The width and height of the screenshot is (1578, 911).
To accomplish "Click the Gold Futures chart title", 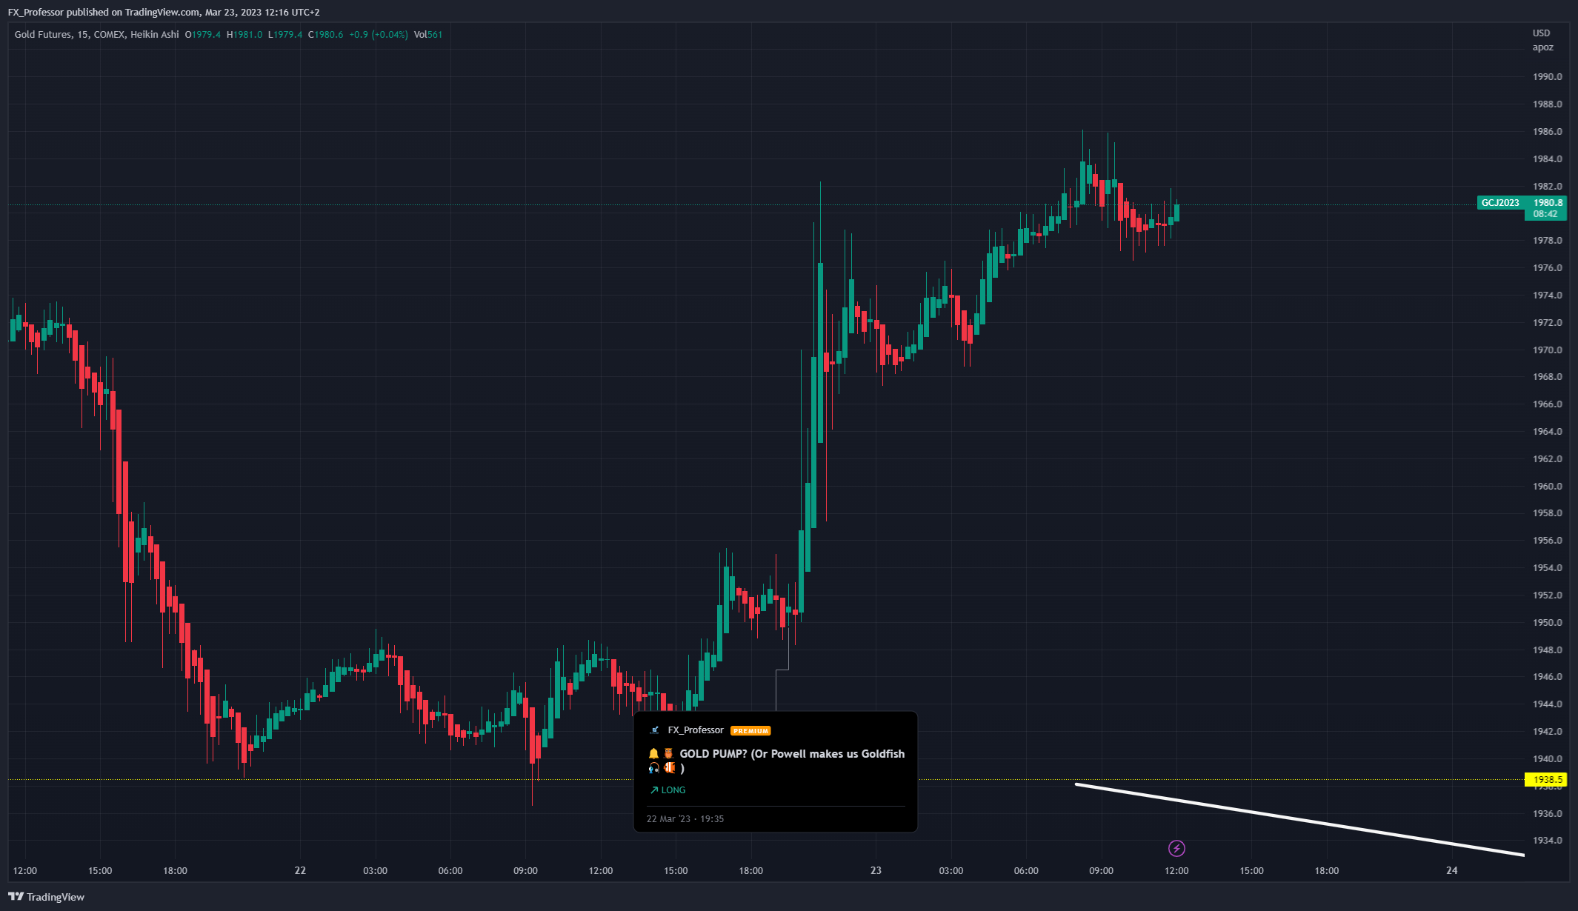I will point(97,35).
